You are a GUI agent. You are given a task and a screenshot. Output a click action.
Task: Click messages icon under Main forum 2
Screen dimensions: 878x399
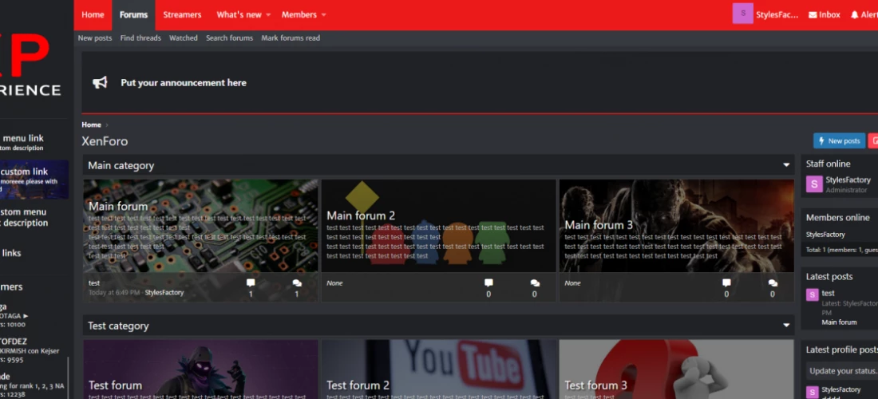point(535,283)
